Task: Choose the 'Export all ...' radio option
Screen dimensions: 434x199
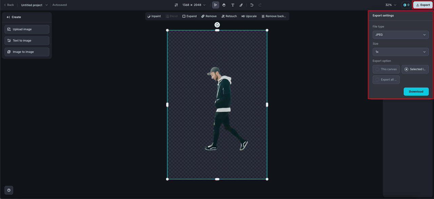Action: pyautogui.click(x=386, y=80)
